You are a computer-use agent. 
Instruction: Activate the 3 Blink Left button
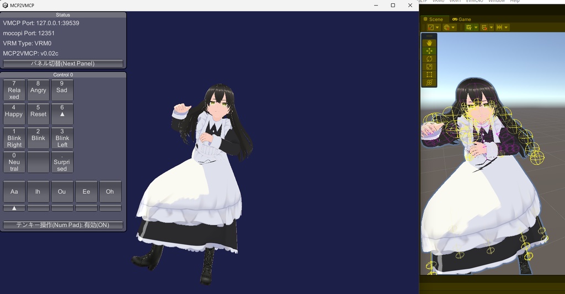[62, 138]
